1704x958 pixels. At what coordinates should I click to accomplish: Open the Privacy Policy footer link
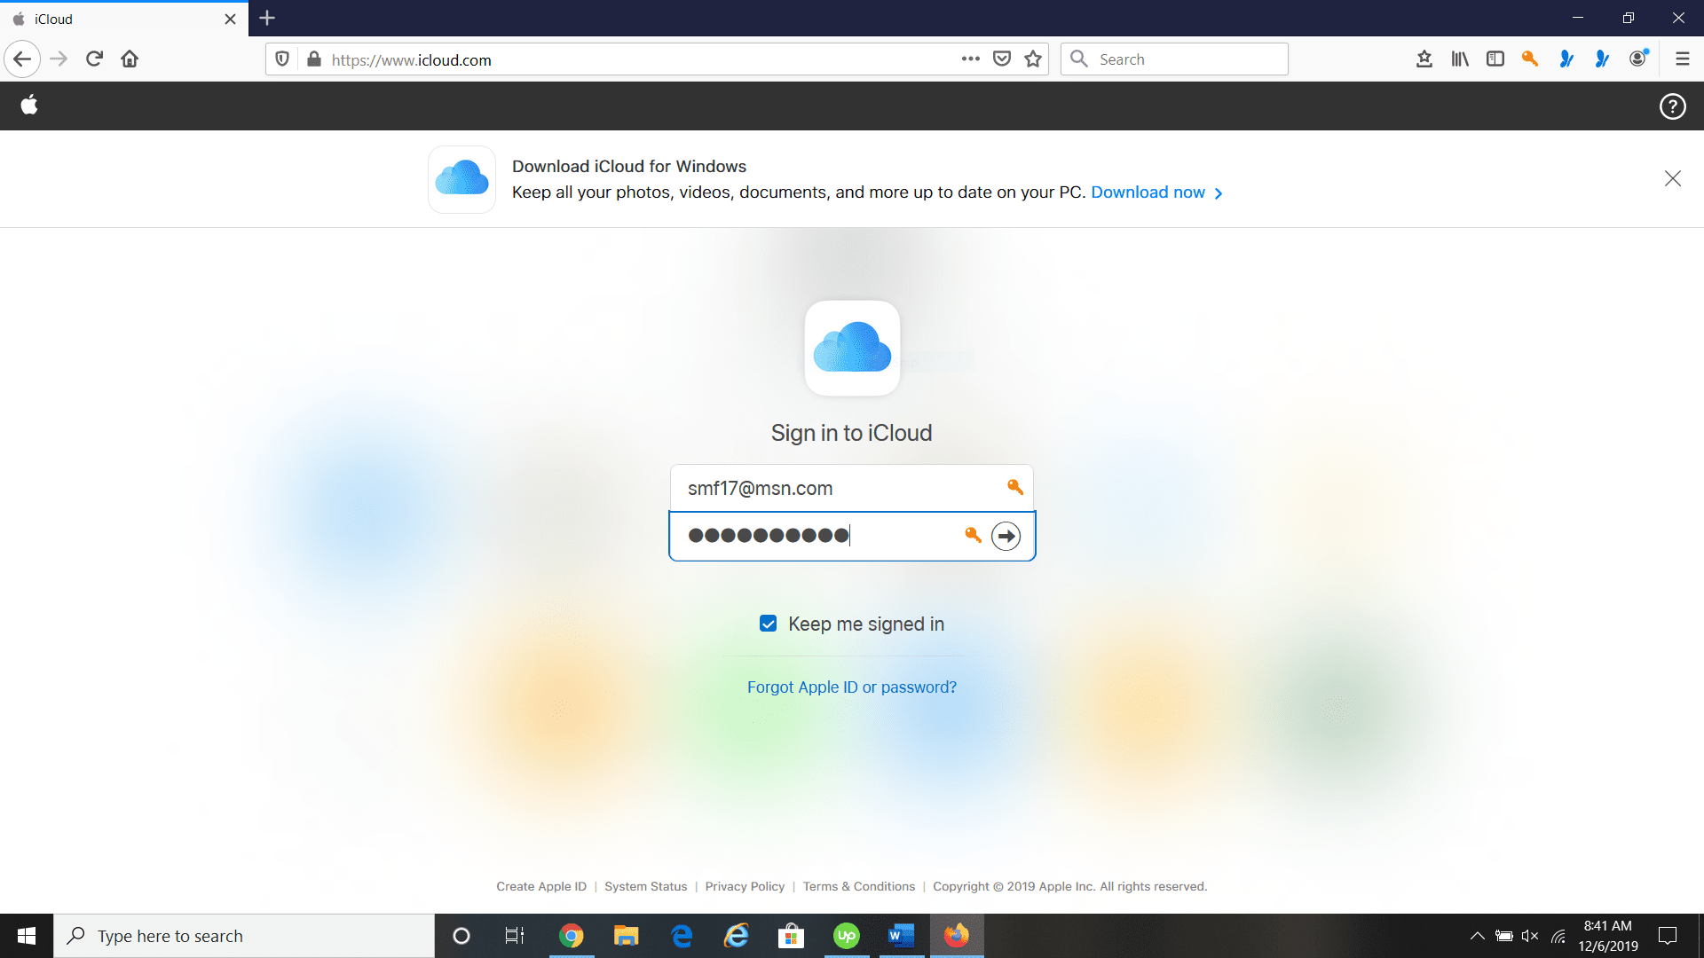coord(745,886)
